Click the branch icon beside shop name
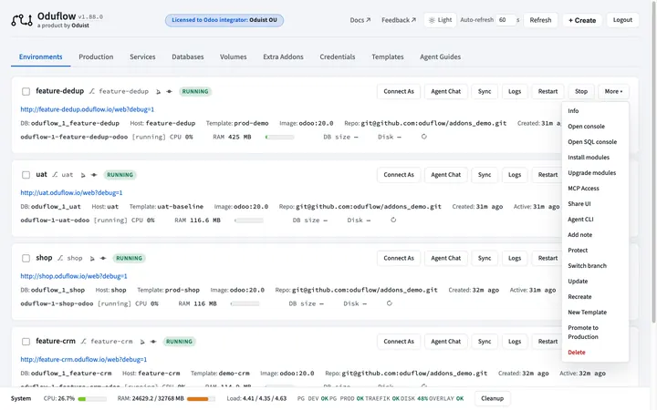Image resolution: width=657 pixels, height=410 pixels. click(x=60, y=258)
